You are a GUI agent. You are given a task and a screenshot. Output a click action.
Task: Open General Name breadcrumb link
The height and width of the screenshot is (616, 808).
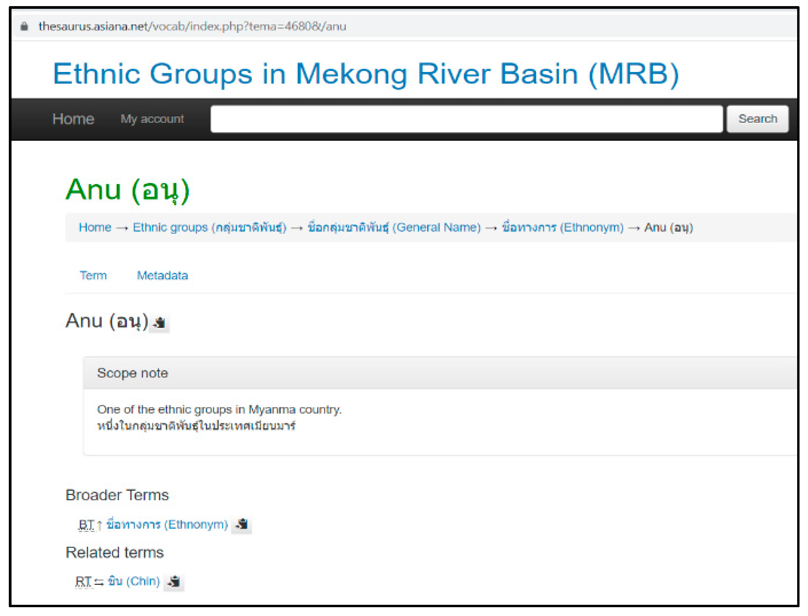394,227
